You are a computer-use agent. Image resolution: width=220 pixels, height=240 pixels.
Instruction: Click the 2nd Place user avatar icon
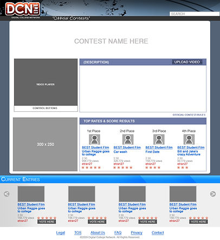pos(128,139)
